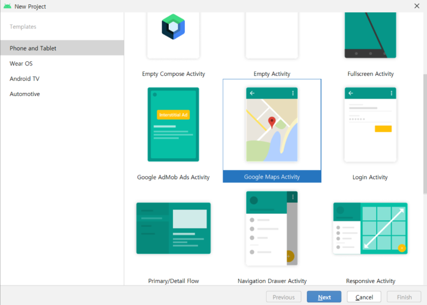This screenshot has width=427, height=305.
Task: Go to Next step
Action: (x=324, y=297)
